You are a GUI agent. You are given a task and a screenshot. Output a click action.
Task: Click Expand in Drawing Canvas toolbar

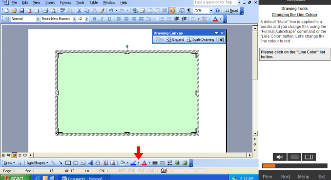pos(176,39)
